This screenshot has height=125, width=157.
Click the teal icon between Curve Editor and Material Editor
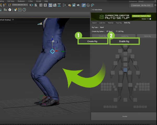(x=59, y=5)
